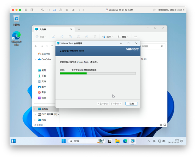Viewport: 196px width, 158px height.
Task: Click VMware Tools installer taskbar icon
Action: point(133,141)
